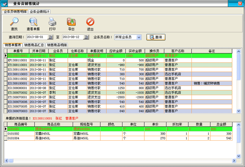245x167 pixels.
Task: Sort by 开单日期 column header
Action: point(39,51)
